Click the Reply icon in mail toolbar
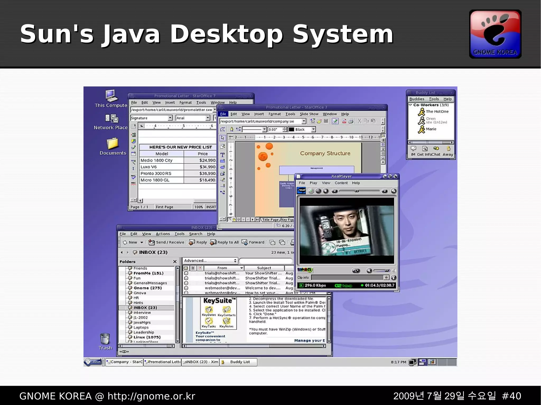 click(x=198, y=242)
